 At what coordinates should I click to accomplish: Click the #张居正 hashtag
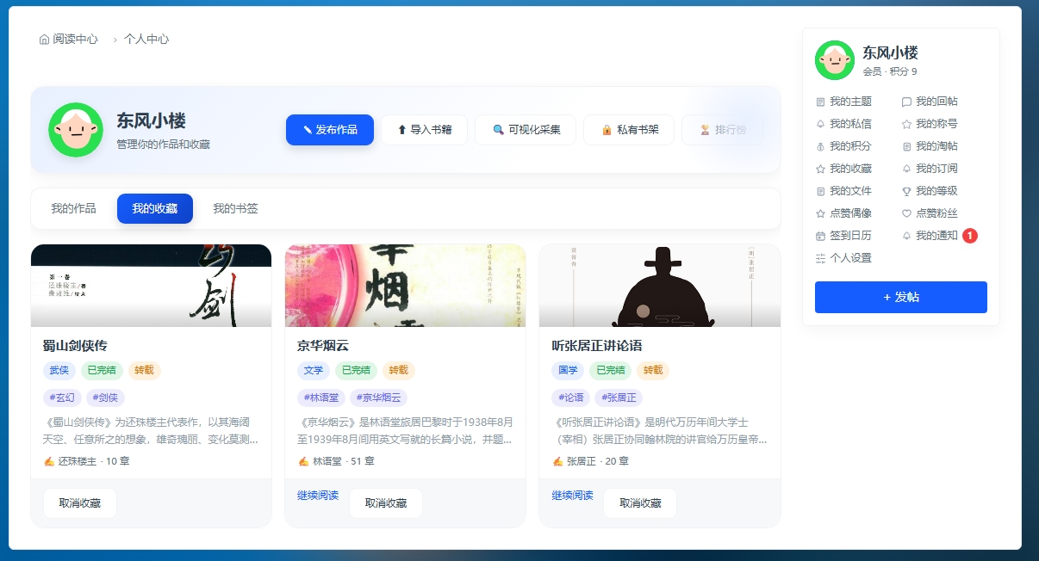(619, 398)
